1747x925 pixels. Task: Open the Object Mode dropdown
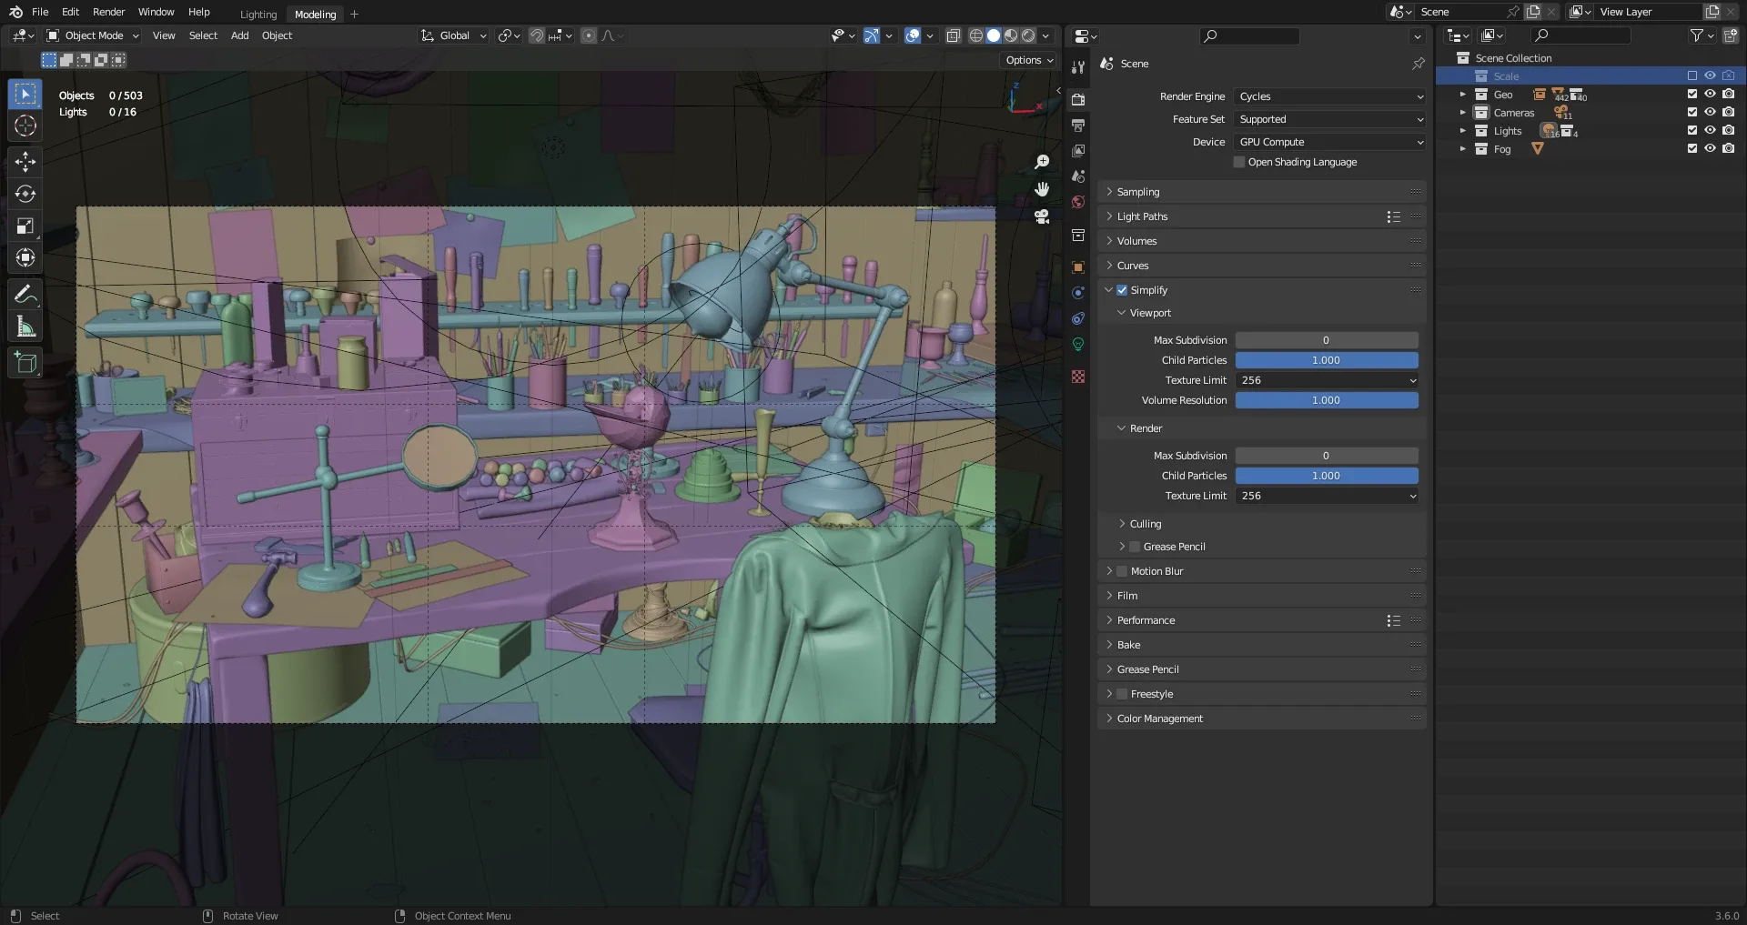(93, 35)
